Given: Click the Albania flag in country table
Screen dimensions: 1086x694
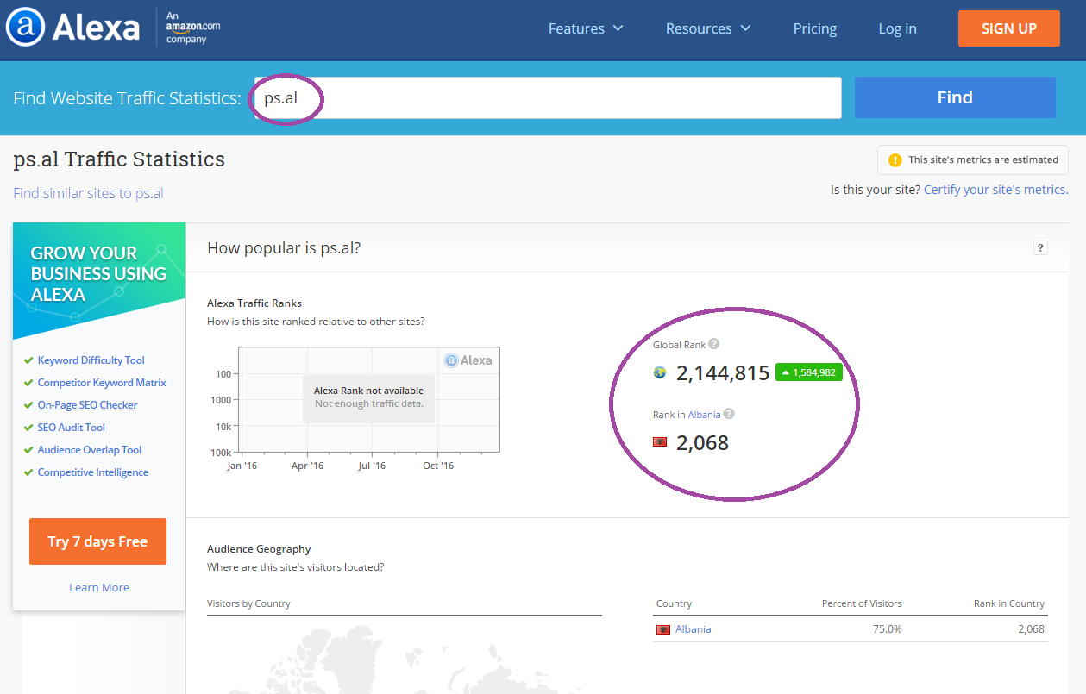Looking at the screenshot, I should click(663, 629).
